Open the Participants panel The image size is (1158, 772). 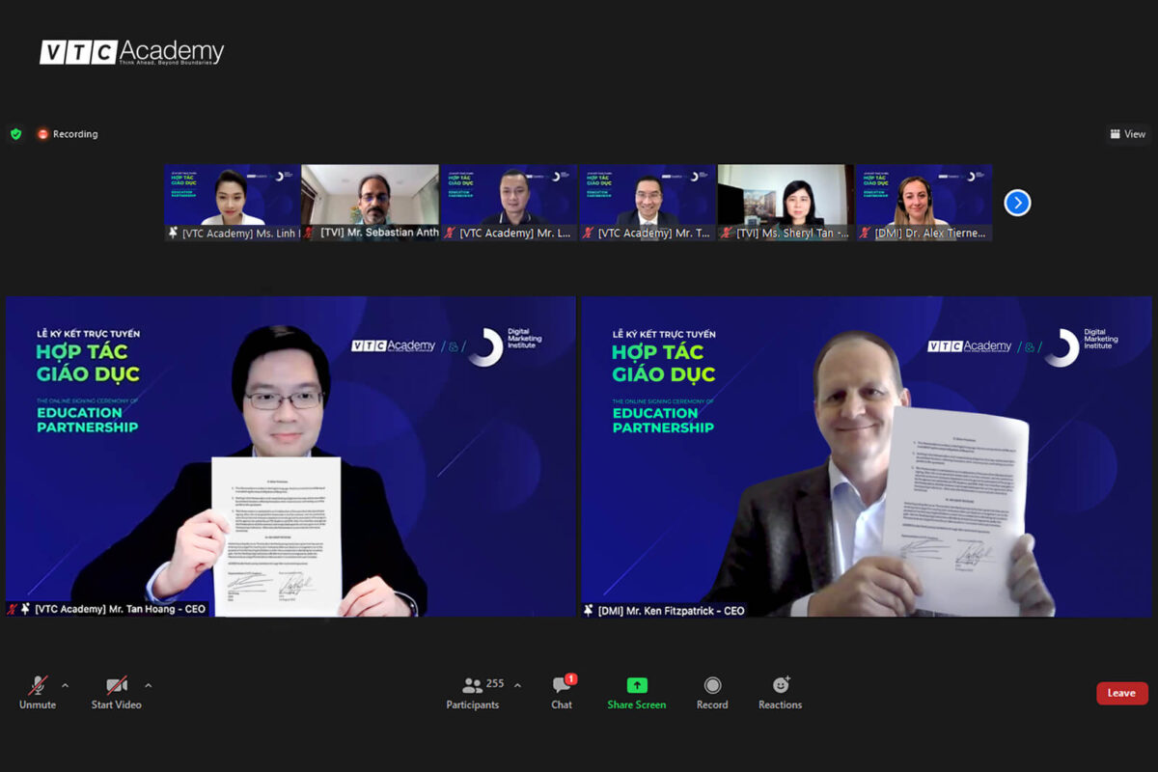click(x=473, y=692)
